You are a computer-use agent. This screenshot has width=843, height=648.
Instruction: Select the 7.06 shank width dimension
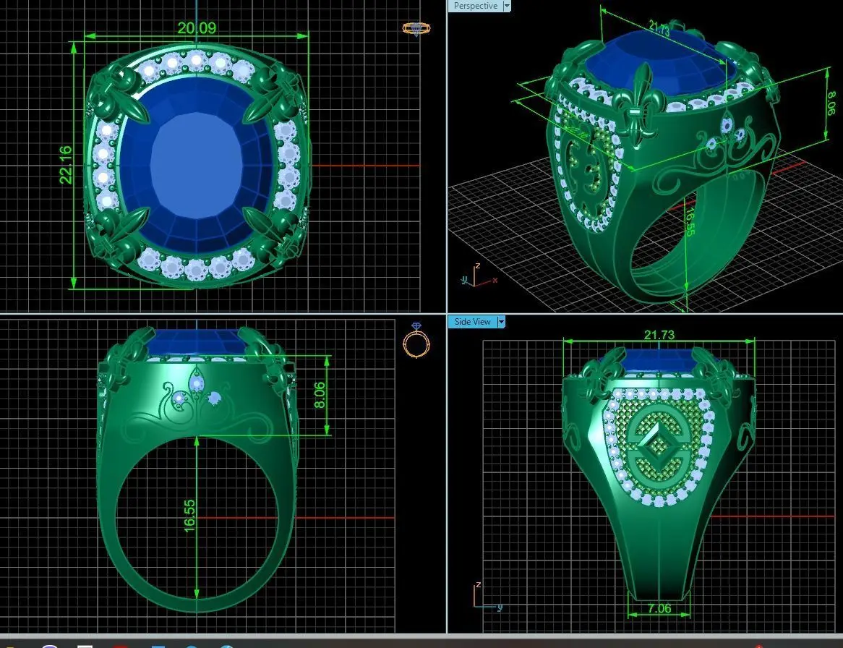click(659, 608)
